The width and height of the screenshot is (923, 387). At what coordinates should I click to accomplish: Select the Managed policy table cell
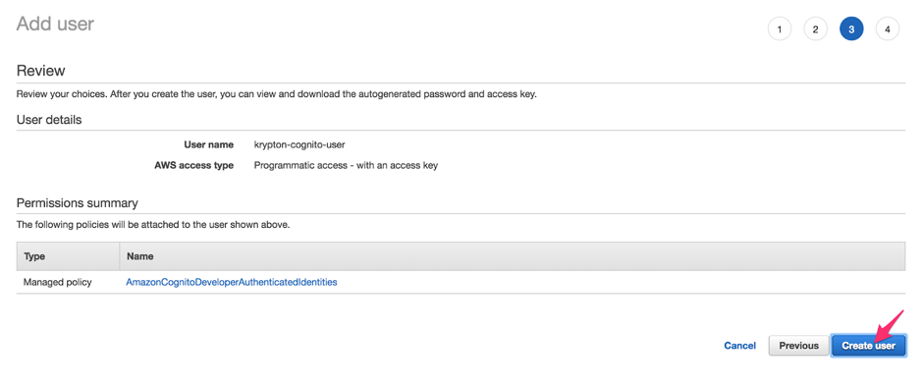pos(58,282)
